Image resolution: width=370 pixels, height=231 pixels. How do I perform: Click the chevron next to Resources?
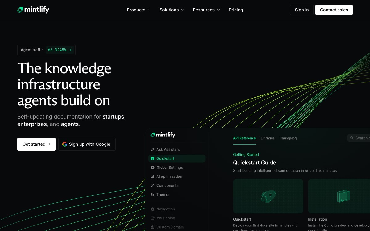pos(218,10)
